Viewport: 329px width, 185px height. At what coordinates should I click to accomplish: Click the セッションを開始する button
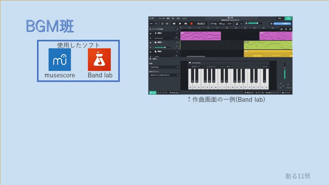(x=282, y=24)
